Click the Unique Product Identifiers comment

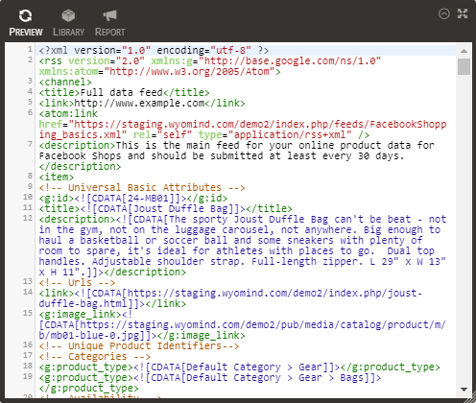[x=139, y=345]
